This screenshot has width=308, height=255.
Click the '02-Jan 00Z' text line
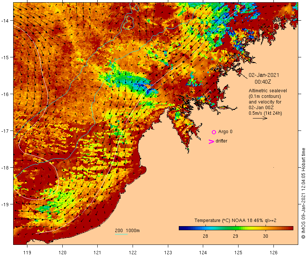pos(261,108)
